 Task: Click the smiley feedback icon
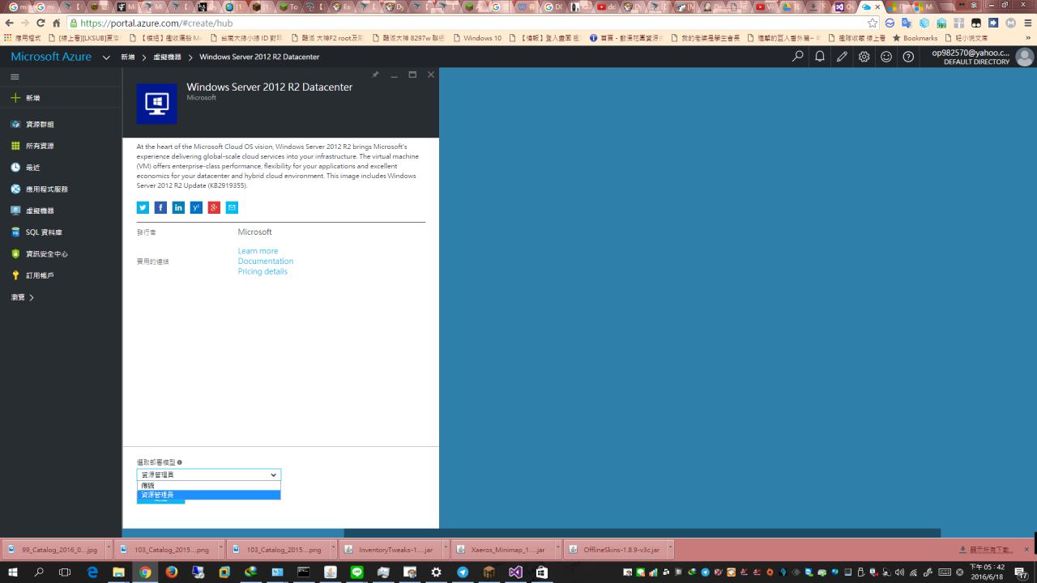(x=886, y=57)
